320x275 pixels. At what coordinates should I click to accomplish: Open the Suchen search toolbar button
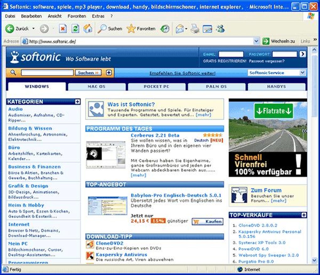(x=109, y=29)
